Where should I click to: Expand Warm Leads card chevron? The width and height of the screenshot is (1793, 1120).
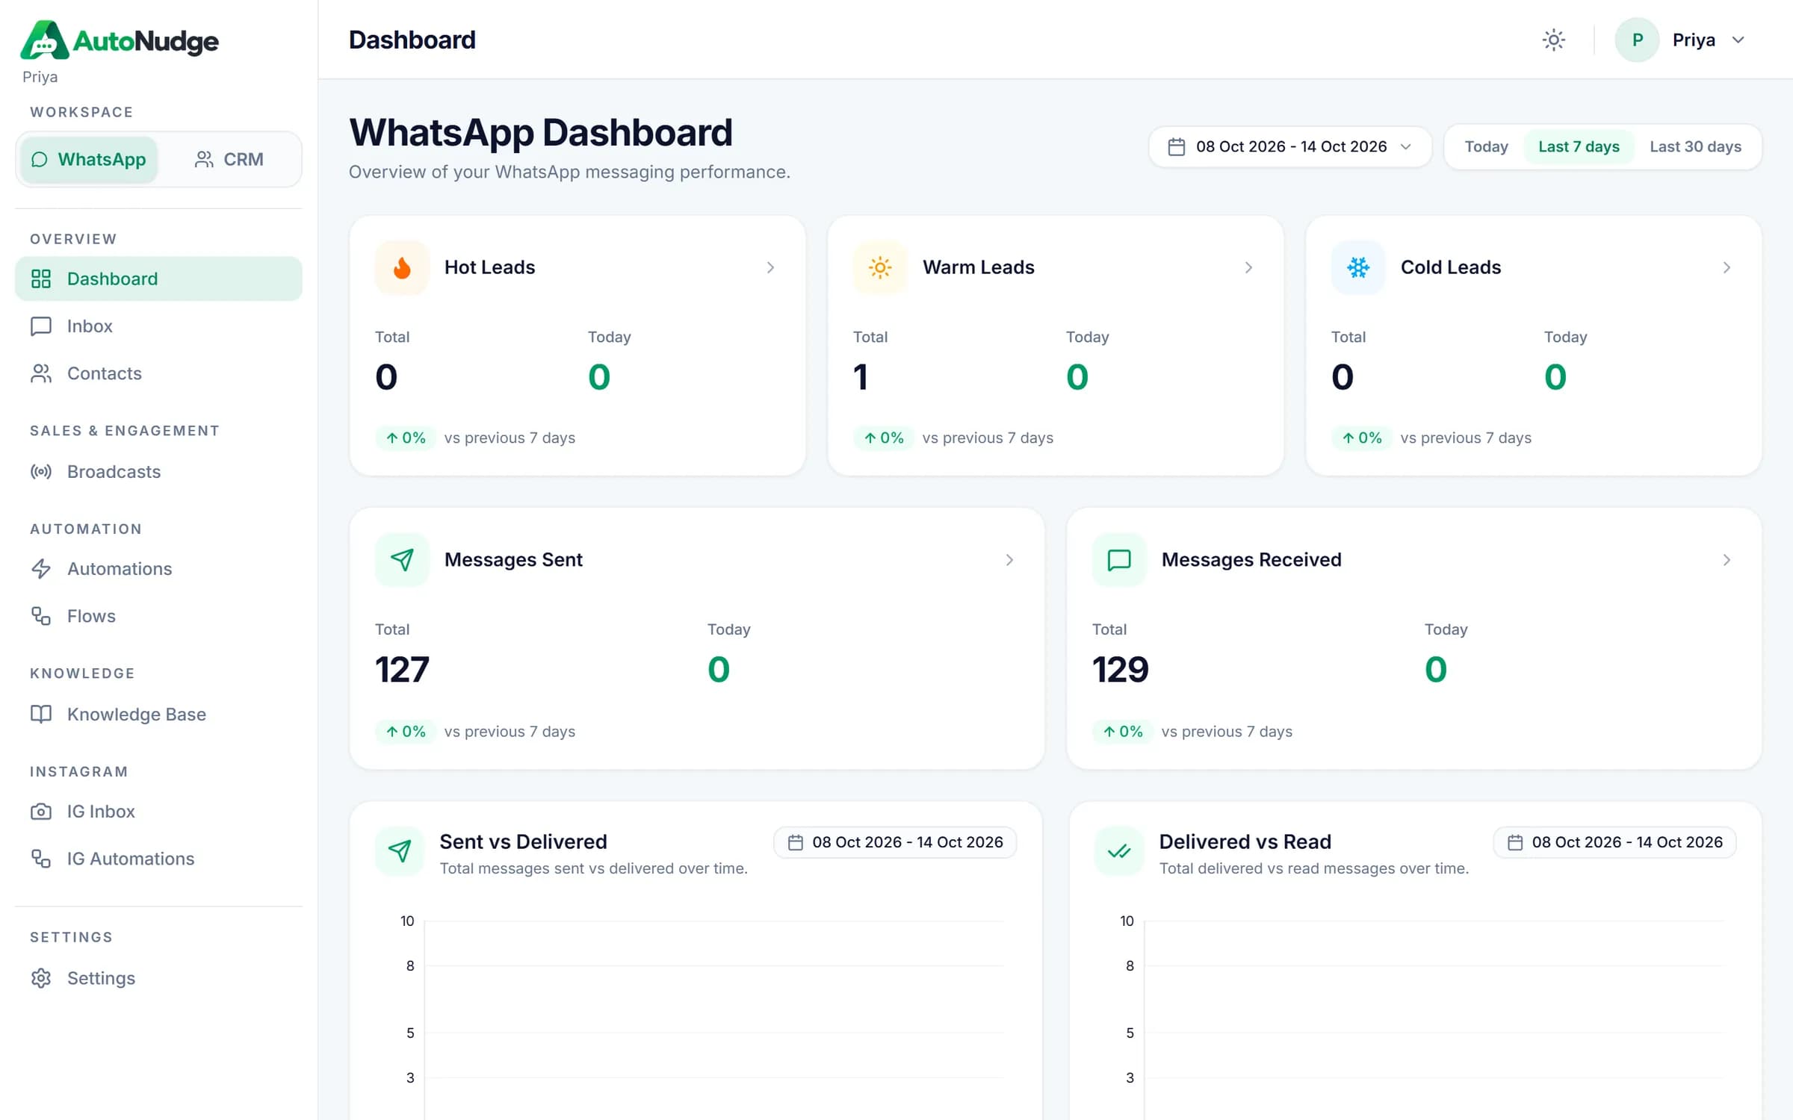pos(1248,267)
